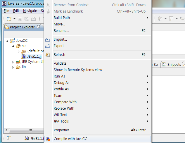Click the next annotation toolbar icon

(x=160, y=19)
